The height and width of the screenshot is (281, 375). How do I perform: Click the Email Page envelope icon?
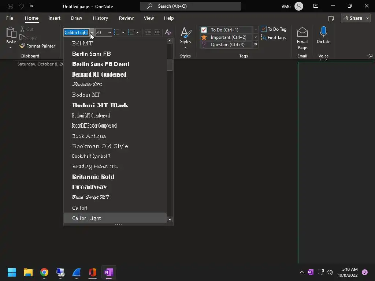(302, 32)
